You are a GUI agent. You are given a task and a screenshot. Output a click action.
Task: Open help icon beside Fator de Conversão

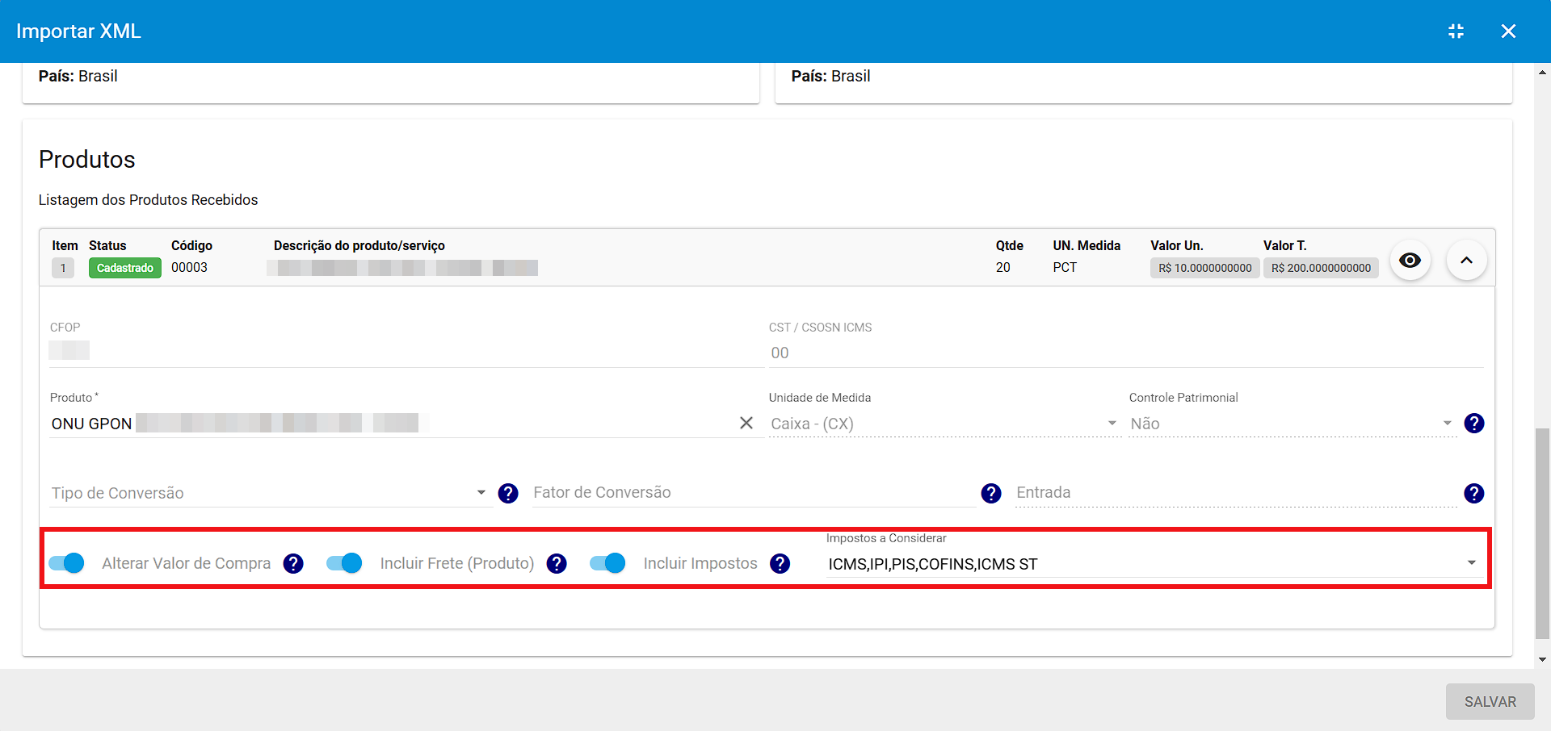click(991, 493)
